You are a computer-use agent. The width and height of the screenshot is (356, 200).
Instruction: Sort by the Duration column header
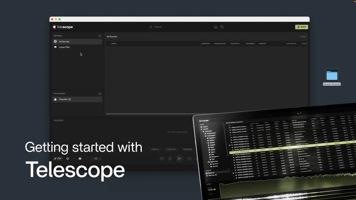(x=205, y=43)
